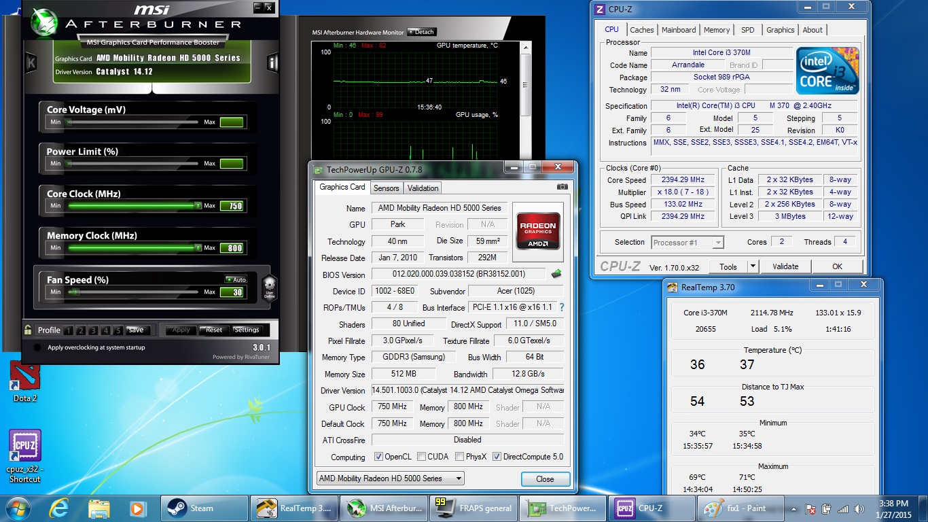
Task: Launch Internet Explorer from the taskbar
Action: 60,508
